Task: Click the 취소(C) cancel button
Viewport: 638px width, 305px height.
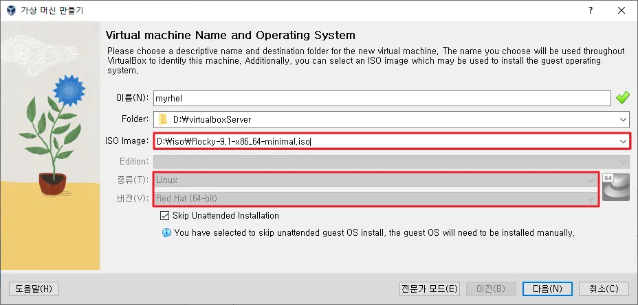Action: [x=604, y=289]
